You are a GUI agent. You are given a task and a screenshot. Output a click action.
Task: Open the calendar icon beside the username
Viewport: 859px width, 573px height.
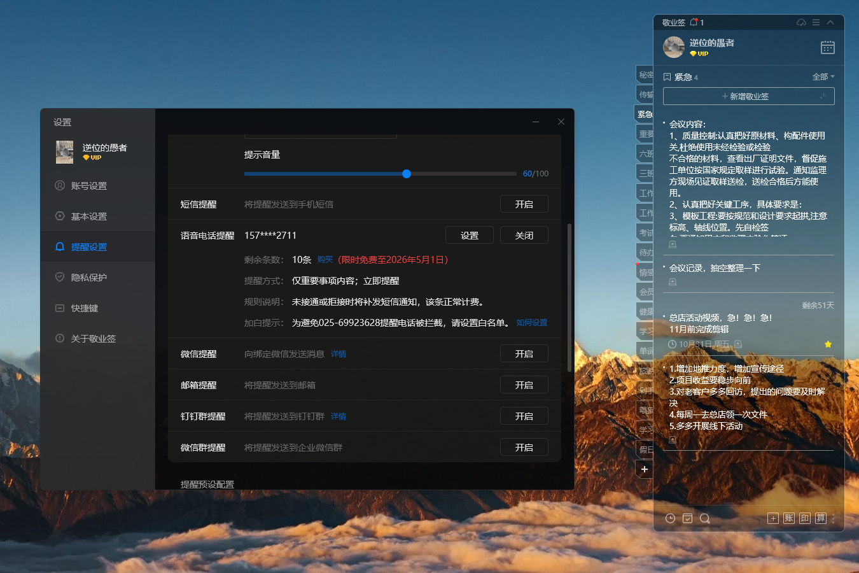click(x=827, y=48)
